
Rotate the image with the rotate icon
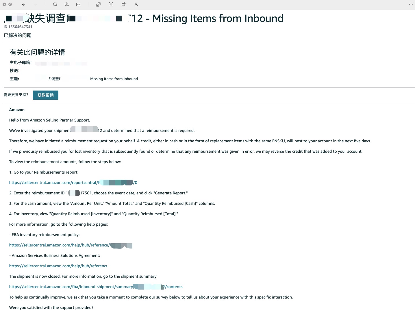[x=124, y=4]
